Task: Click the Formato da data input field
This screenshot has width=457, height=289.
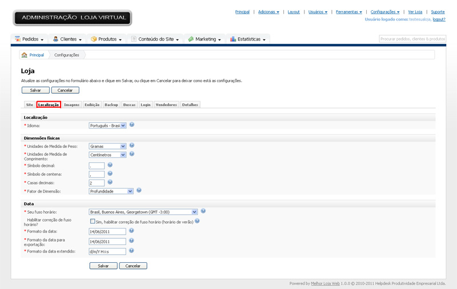Action: click(107, 232)
